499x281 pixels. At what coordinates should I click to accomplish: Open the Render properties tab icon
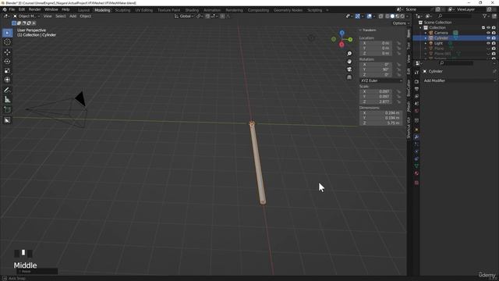416,81
